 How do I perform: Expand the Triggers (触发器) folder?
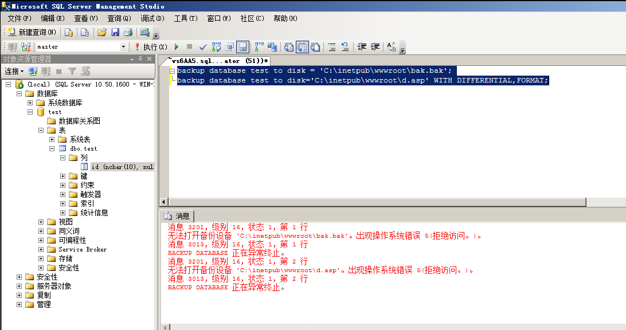62,194
